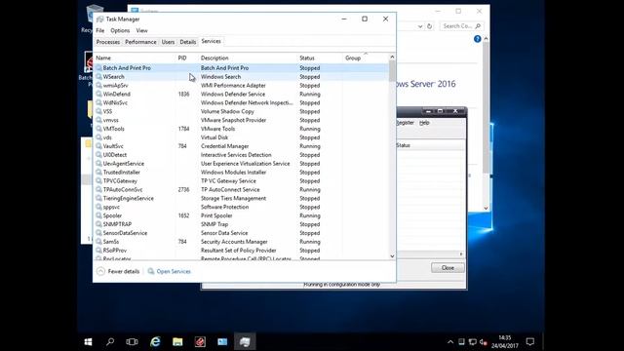Sort services by PID column header

[182, 58]
